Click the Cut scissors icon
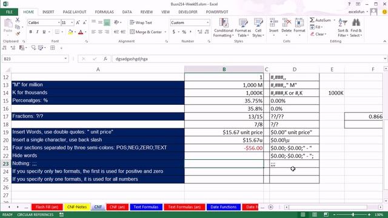388x218 pixels. [x=18, y=20]
